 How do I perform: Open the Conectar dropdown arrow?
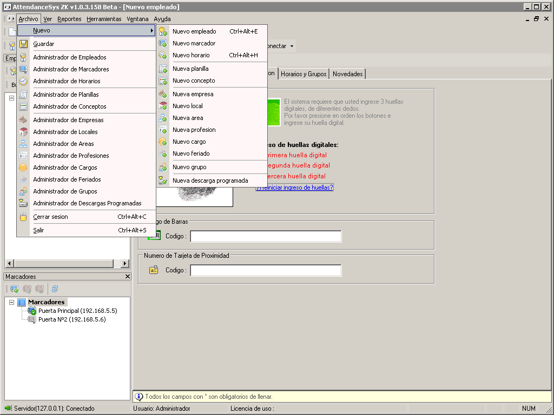292,46
